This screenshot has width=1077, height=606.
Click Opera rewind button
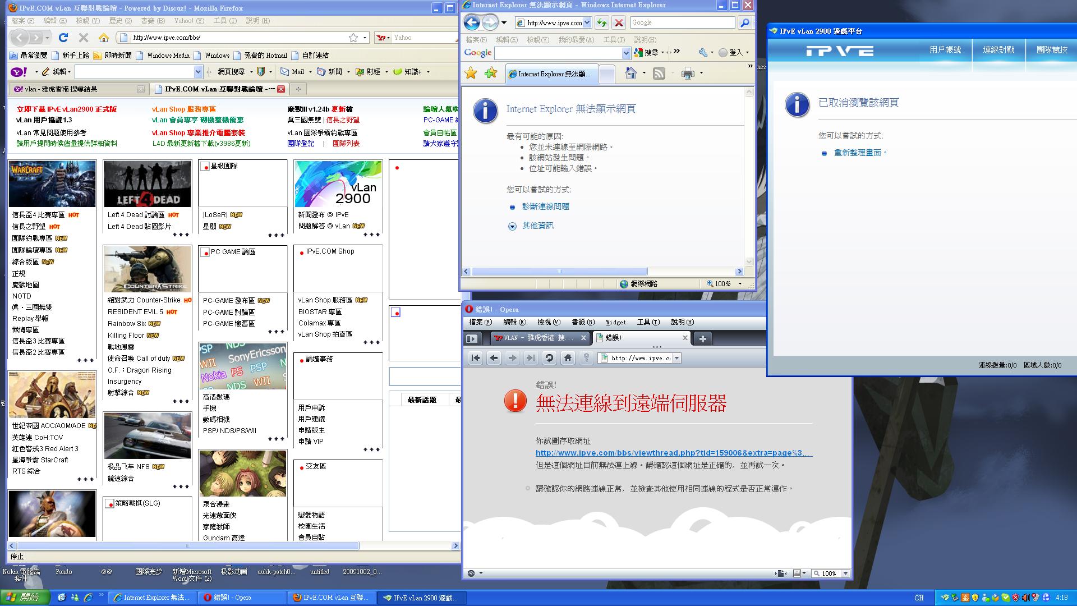475,358
